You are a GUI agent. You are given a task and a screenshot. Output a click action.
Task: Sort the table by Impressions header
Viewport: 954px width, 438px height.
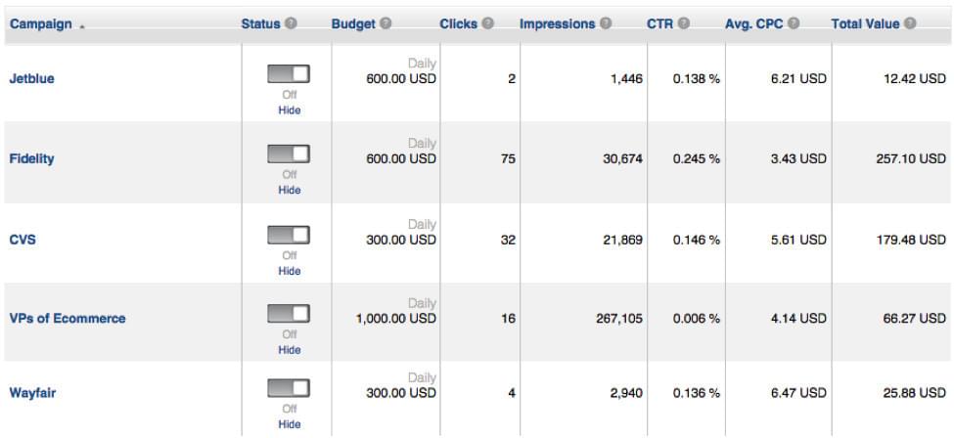click(x=558, y=24)
